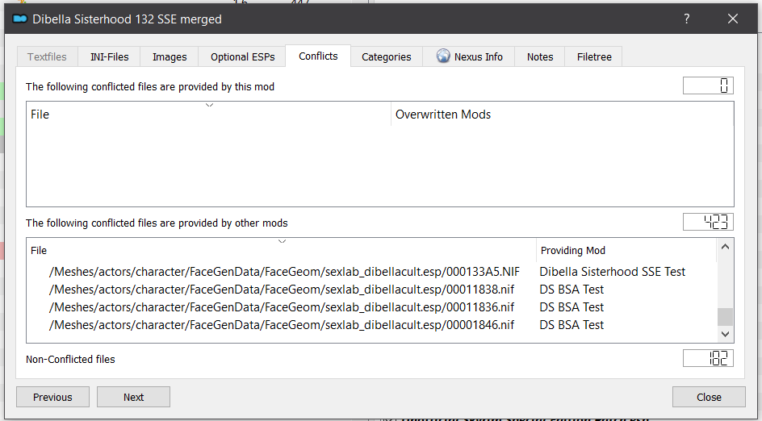Open the Nexus Info tab

[469, 56]
